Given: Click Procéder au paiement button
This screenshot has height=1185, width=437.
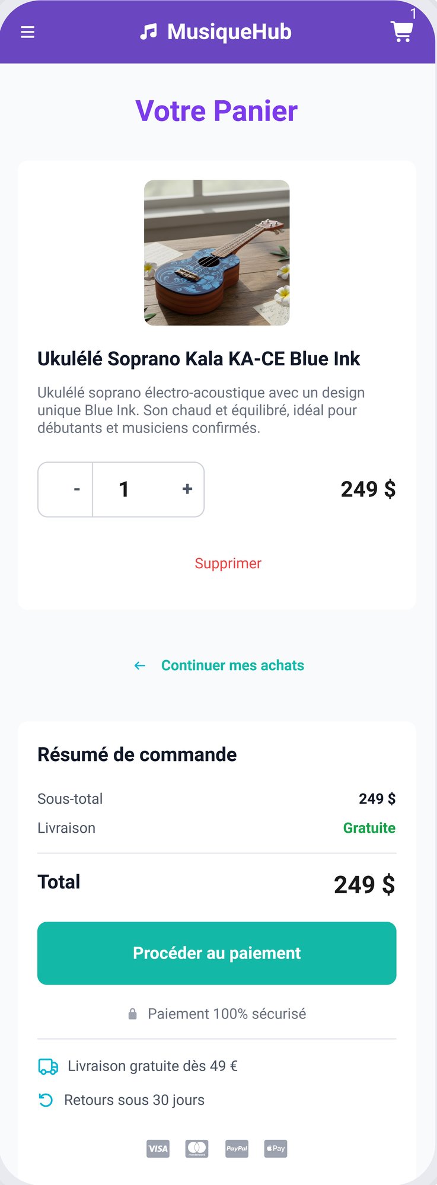Looking at the screenshot, I should (217, 953).
